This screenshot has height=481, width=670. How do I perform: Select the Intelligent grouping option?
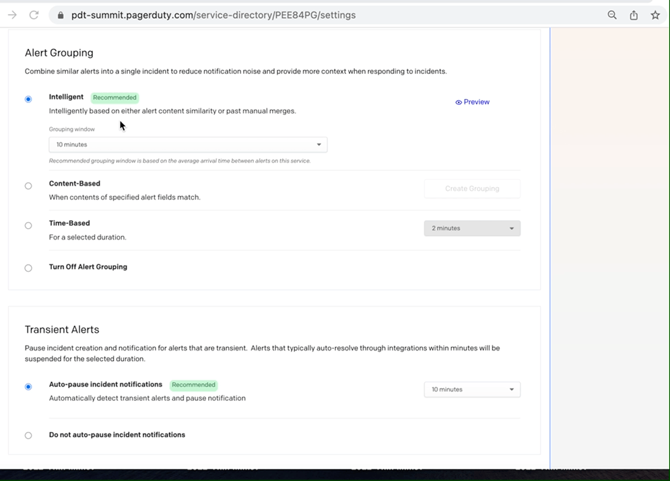coord(28,98)
